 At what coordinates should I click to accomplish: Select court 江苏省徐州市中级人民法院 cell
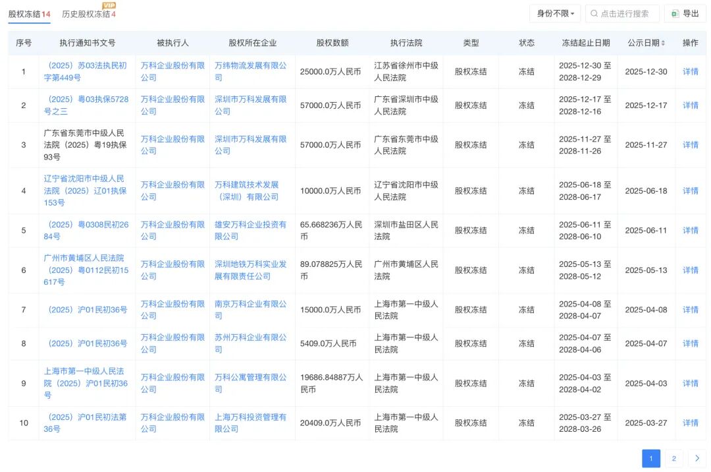(x=406, y=72)
